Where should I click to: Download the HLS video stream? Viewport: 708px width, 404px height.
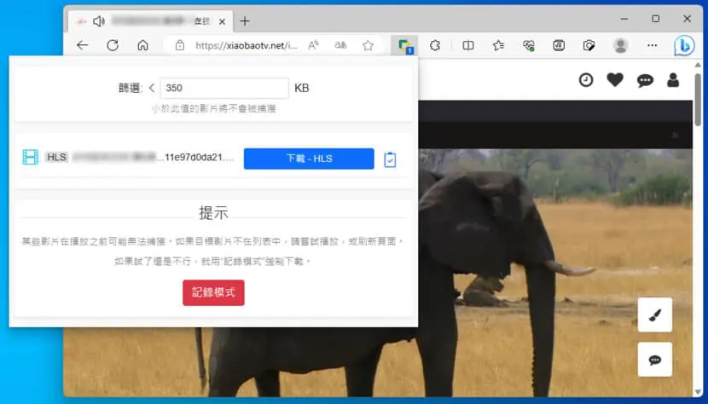pos(309,159)
